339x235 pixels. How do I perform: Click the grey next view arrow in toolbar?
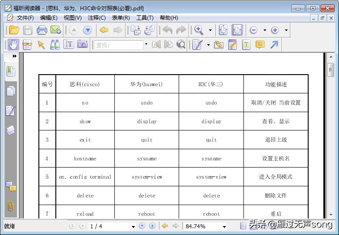118,30
